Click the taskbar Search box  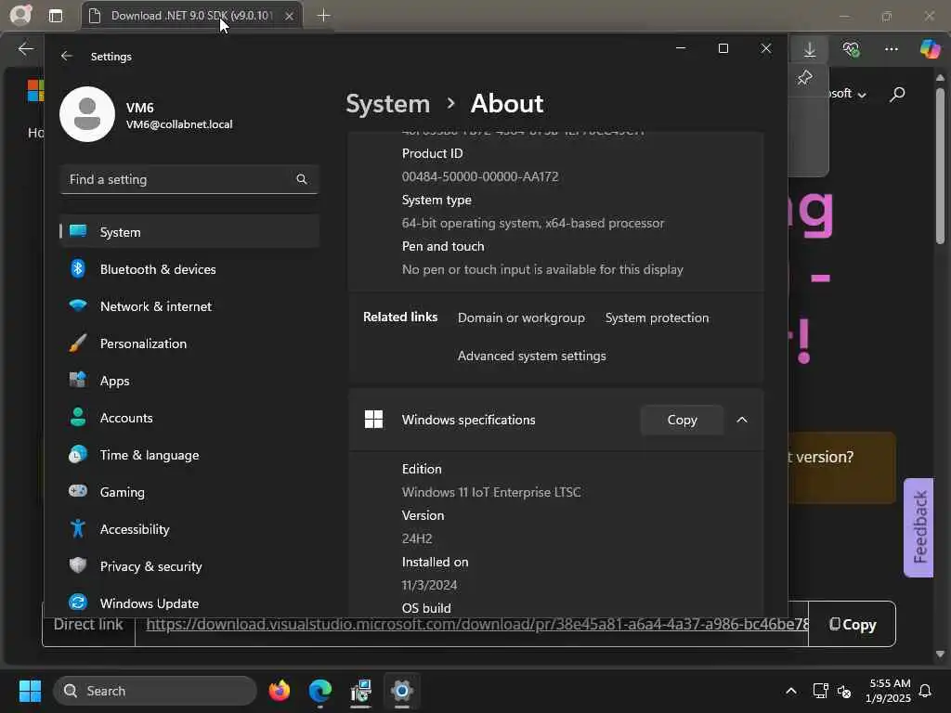155,691
